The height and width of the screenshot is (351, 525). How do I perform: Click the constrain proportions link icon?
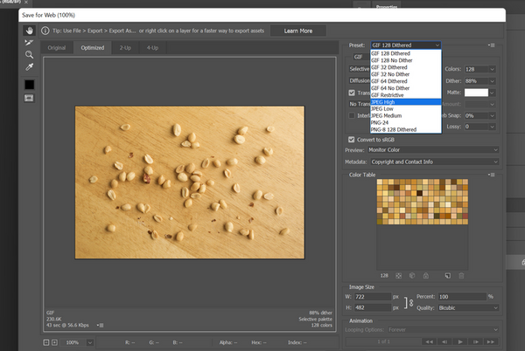coord(409,303)
